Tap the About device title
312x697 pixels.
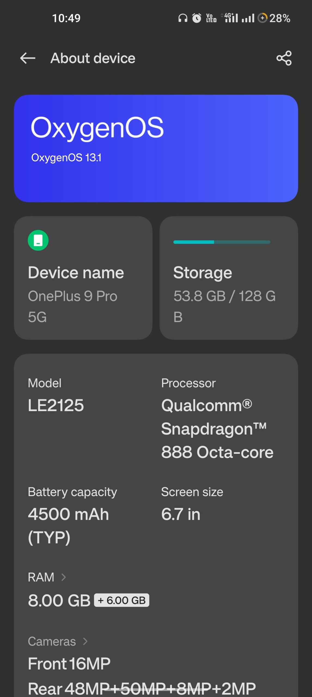(92, 58)
